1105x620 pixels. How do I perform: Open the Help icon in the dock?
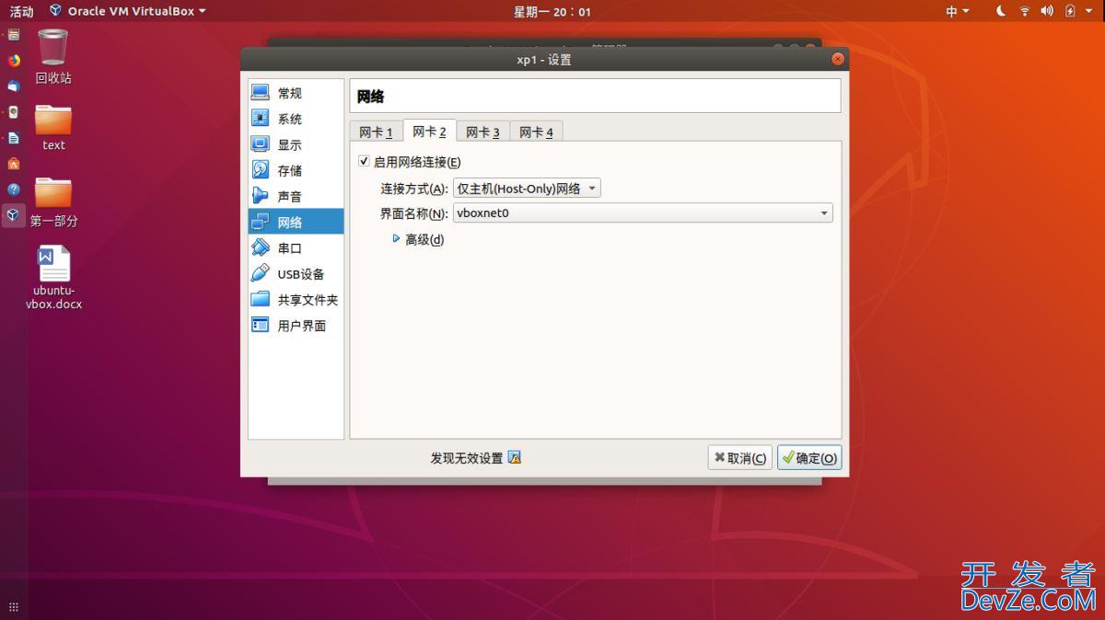[13, 189]
